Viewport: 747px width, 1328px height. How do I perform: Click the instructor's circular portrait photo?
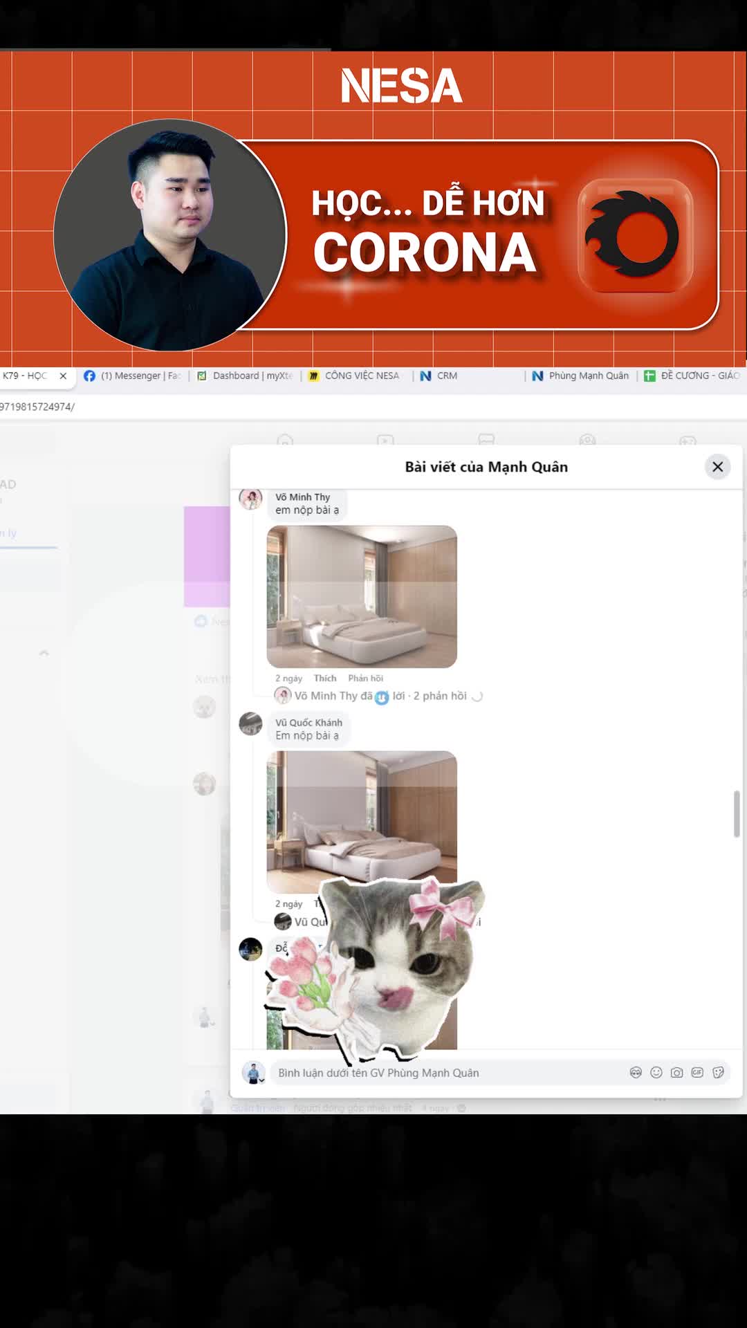coord(170,235)
